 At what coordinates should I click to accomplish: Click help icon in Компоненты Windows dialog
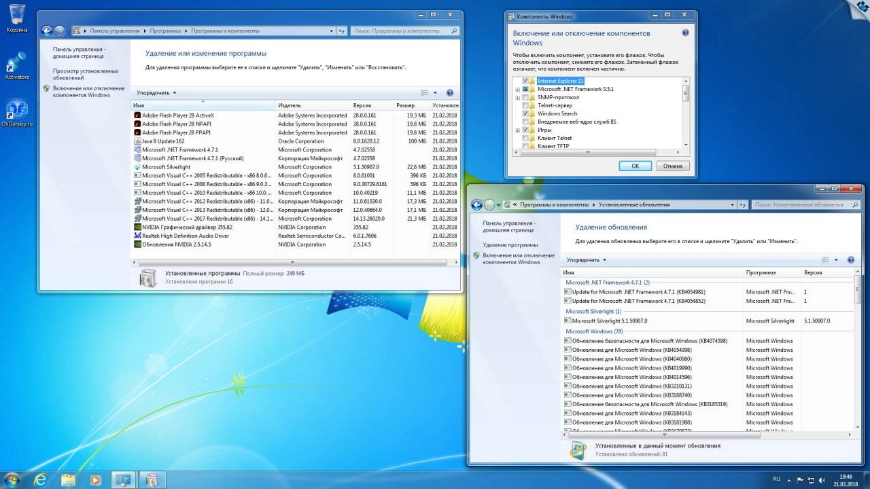(685, 33)
